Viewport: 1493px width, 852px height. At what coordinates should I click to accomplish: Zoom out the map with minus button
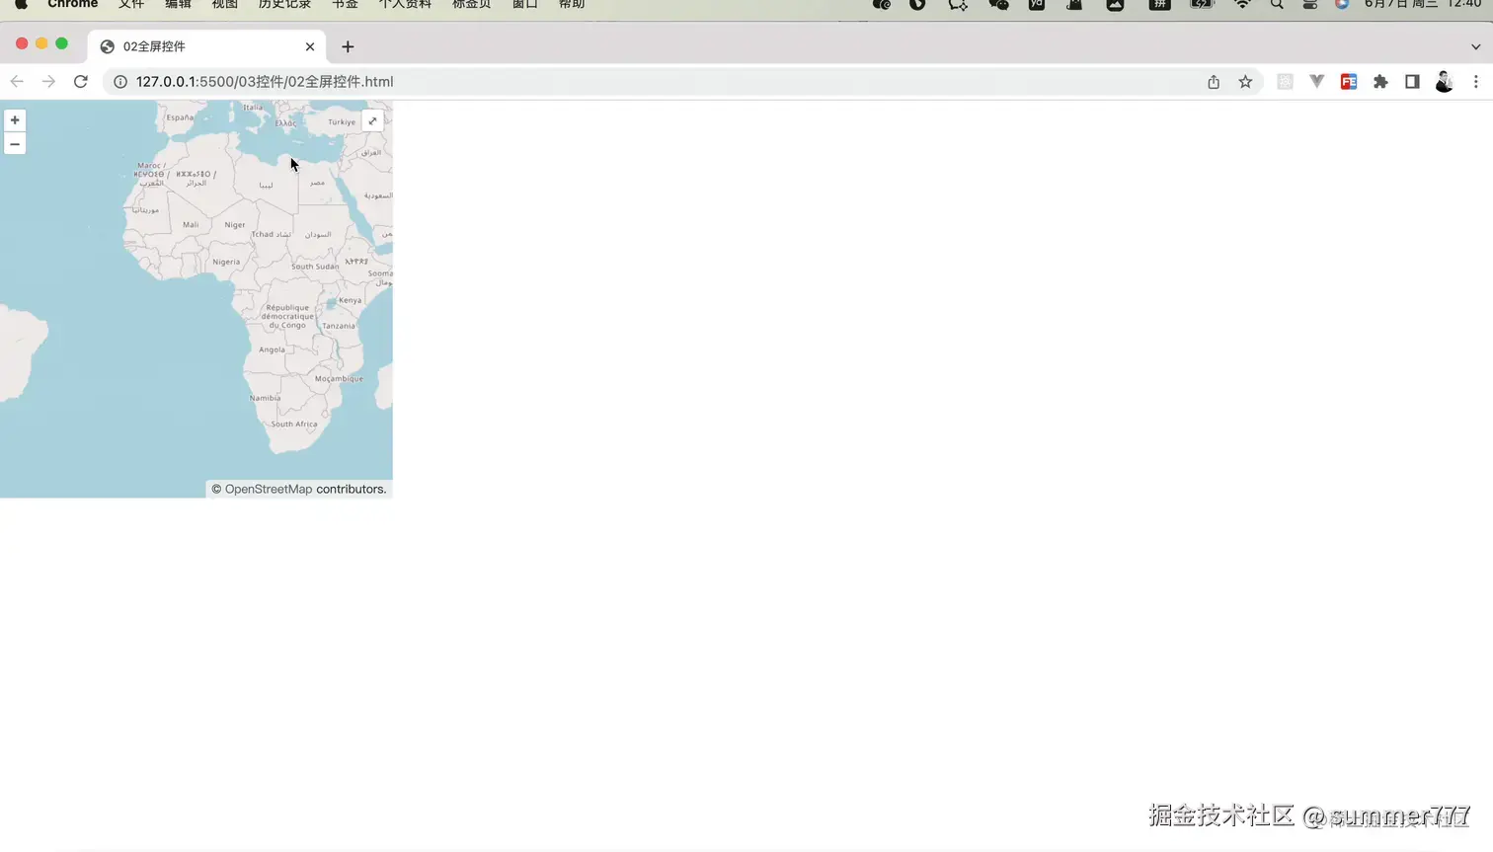(x=15, y=144)
